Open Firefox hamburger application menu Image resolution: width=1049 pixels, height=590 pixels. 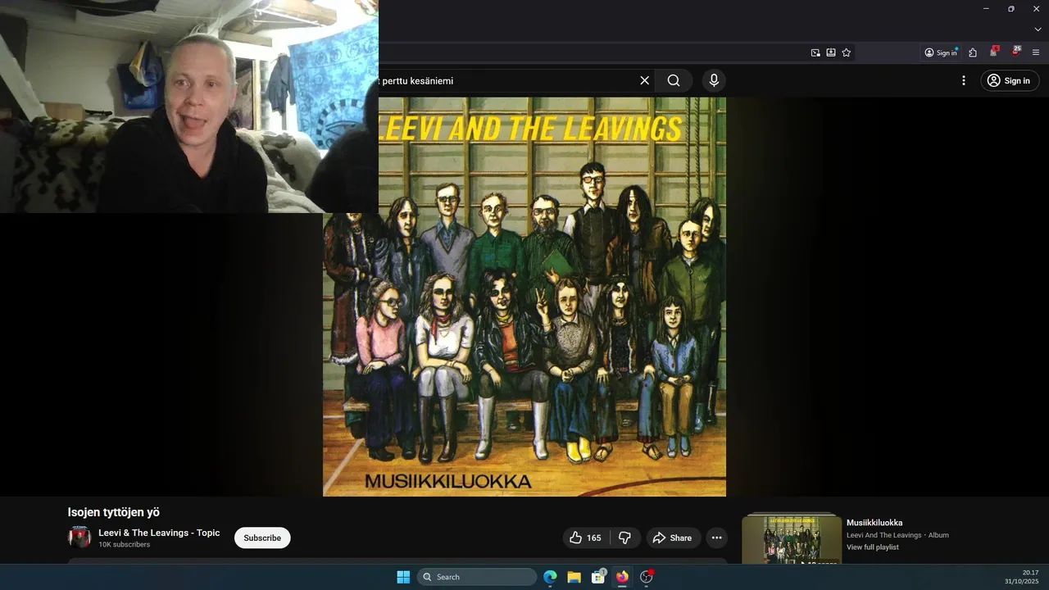tap(1036, 52)
